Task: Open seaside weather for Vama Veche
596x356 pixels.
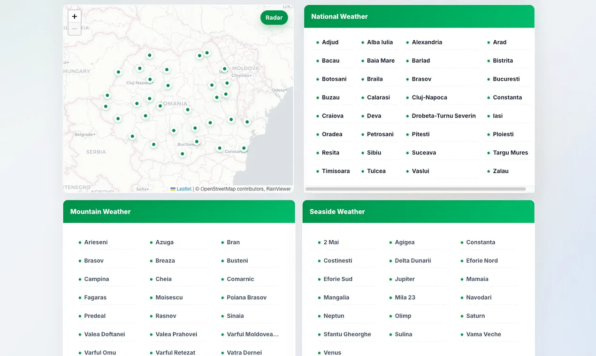Action: (x=484, y=334)
